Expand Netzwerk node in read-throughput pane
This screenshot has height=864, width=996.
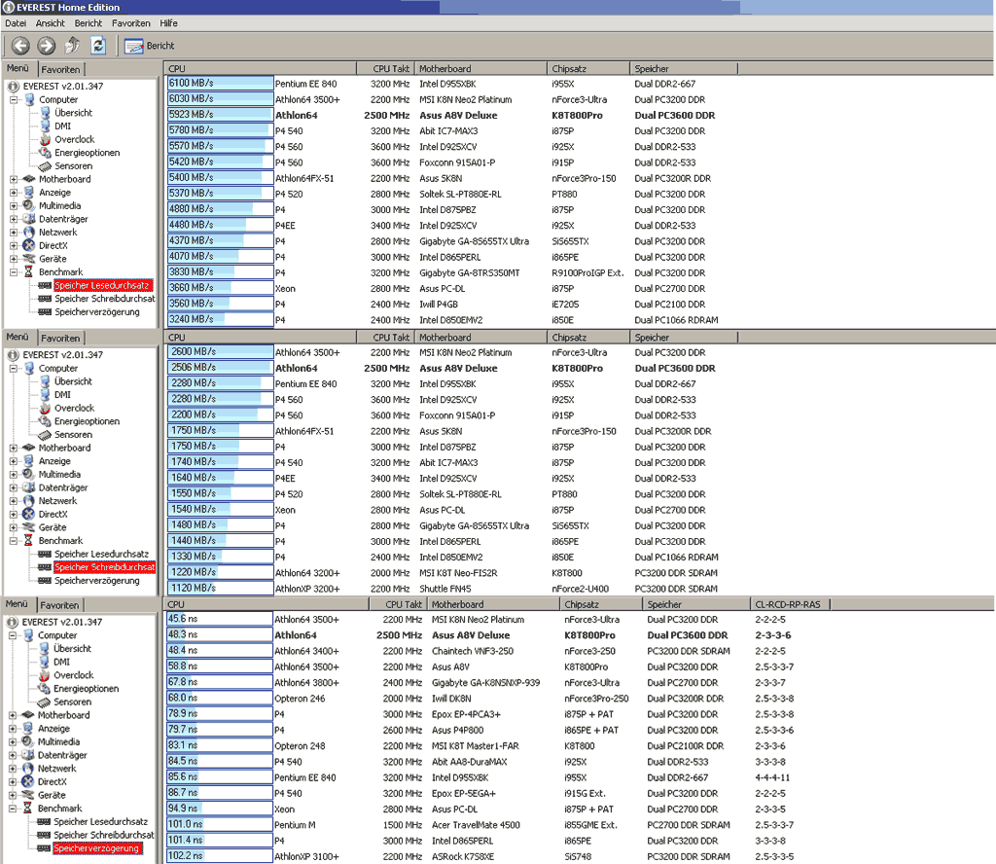(14, 233)
